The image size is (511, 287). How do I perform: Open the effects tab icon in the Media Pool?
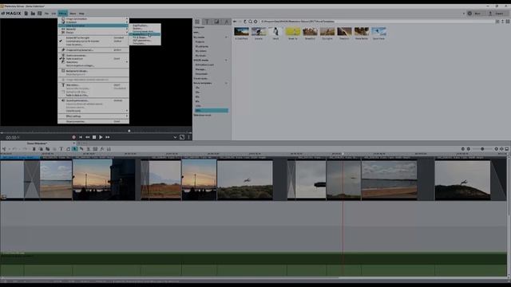click(x=216, y=22)
